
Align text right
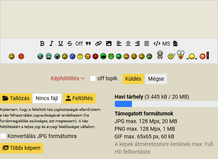click(137, 44)
